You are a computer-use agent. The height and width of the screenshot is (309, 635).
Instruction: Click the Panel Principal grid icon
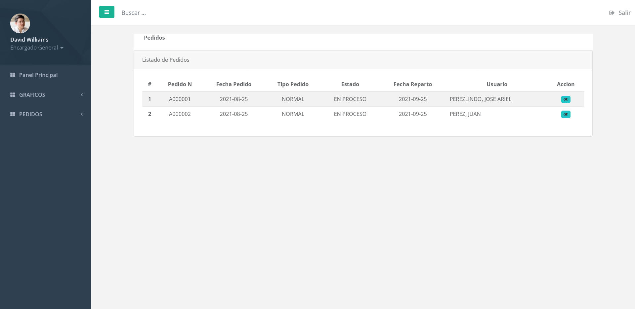click(13, 75)
